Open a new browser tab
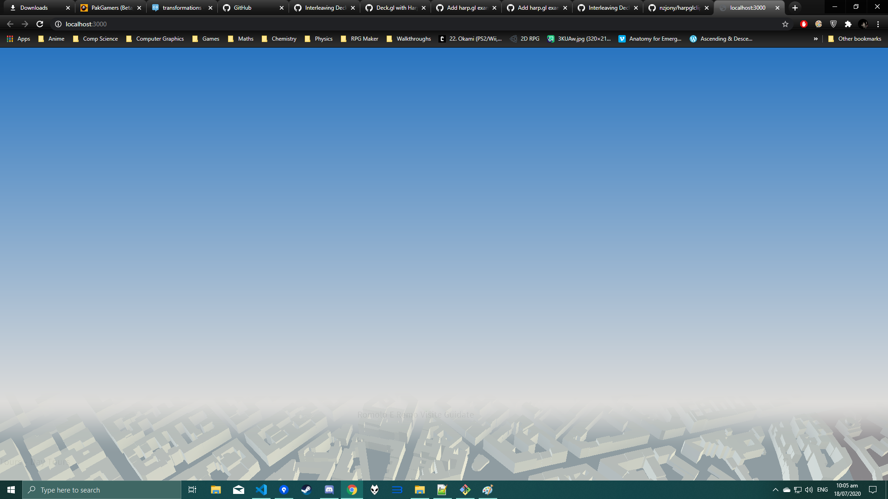888x499 pixels. (795, 8)
